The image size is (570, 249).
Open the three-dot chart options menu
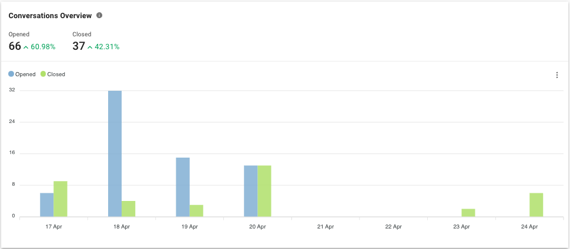tap(556, 75)
